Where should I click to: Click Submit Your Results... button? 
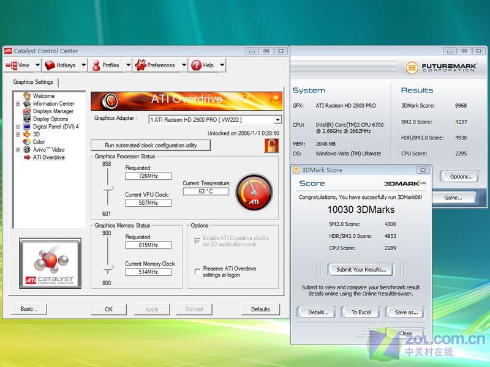point(361,270)
